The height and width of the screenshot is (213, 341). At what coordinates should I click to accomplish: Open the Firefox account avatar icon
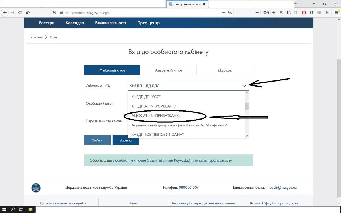coord(312,12)
